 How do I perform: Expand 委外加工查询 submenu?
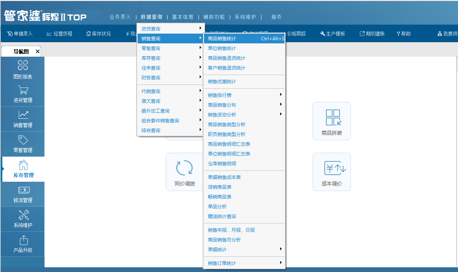(x=170, y=111)
